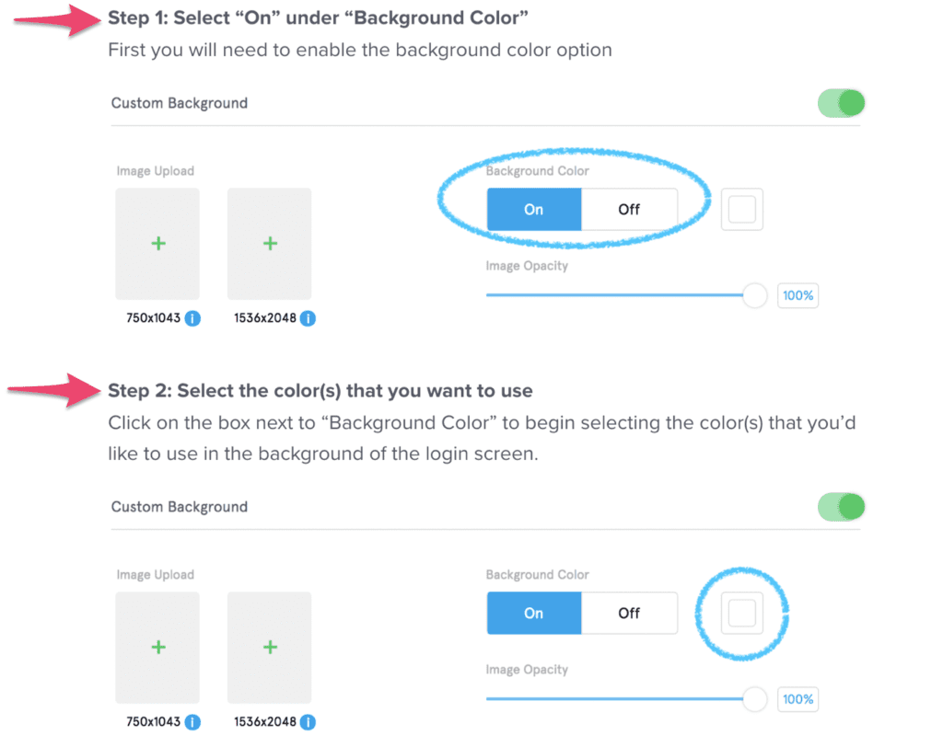Click green plus in Step 1 1536x2048 box
Viewport: 943px width, 747px height.
pos(270,244)
